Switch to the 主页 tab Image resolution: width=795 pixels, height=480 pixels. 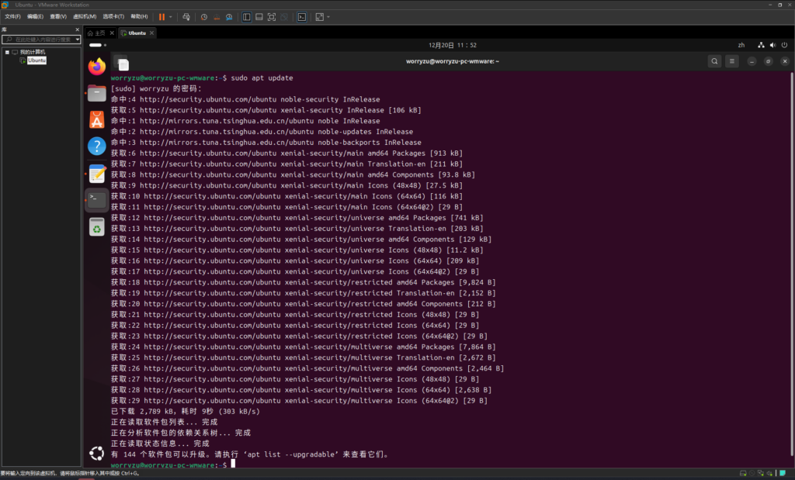click(96, 33)
